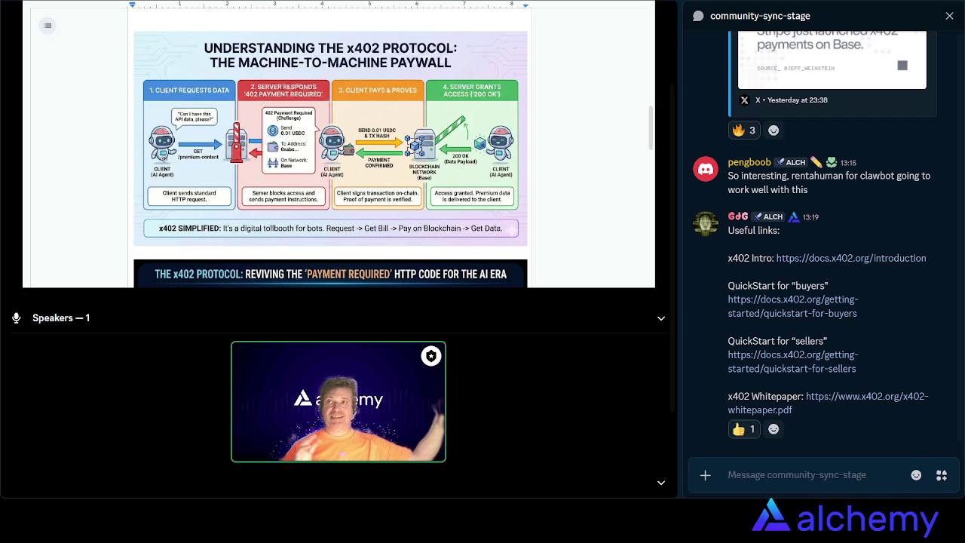The image size is (965, 543).
Task: Open the apps icon in message bar
Action: (x=942, y=475)
